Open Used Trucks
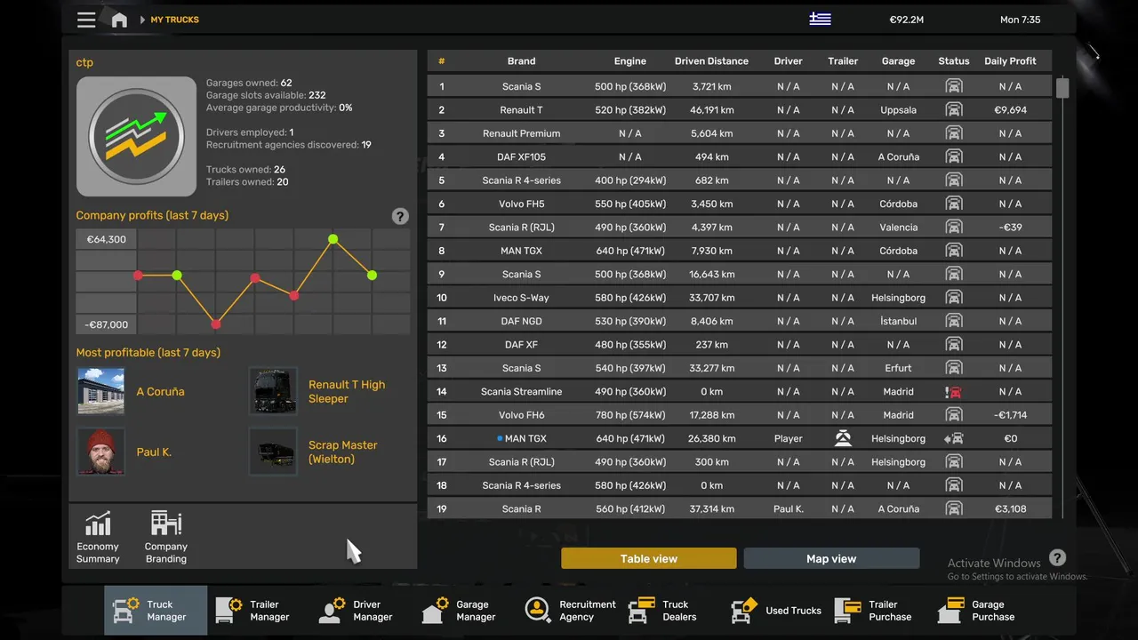The width and height of the screenshot is (1138, 640). pos(775,611)
